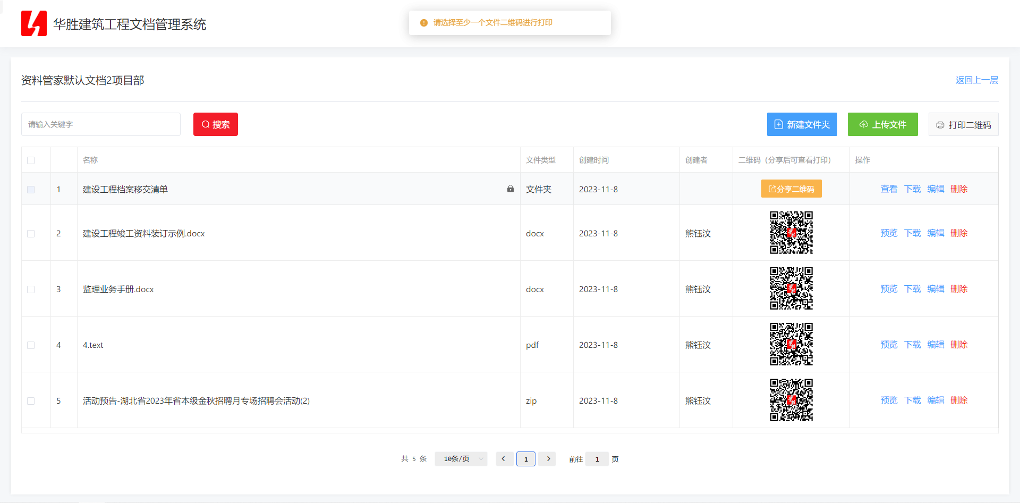This screenshot has height=503, width=1020.
Task: Click file name 建设工程竣工资料装订示例.docx
Action: [x=143, y=233]
